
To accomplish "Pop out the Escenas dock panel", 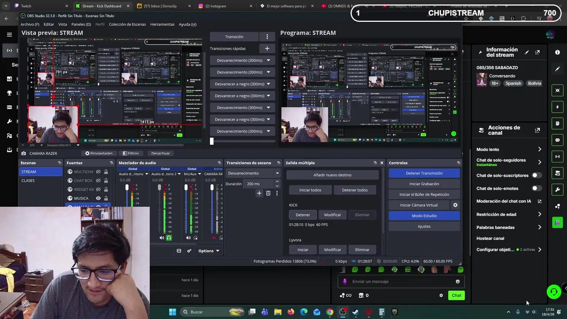I will [59, 163].
